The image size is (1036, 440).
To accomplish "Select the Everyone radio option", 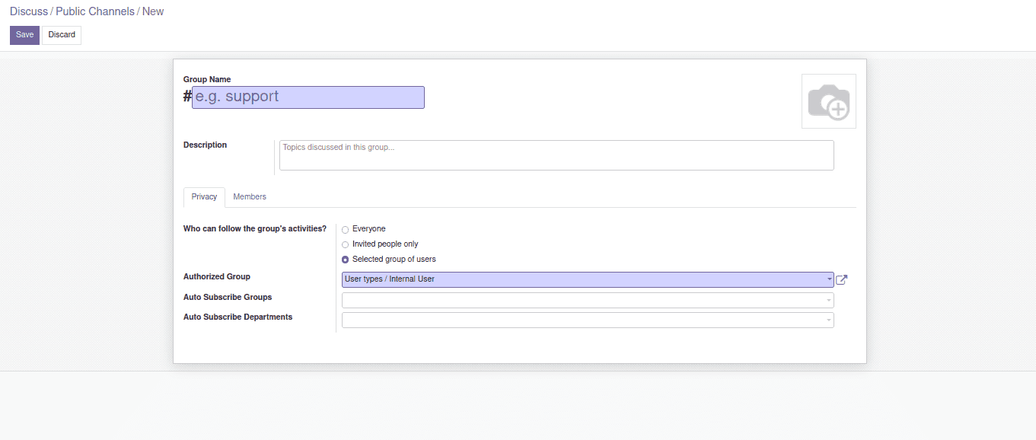I will click(346, 229).
